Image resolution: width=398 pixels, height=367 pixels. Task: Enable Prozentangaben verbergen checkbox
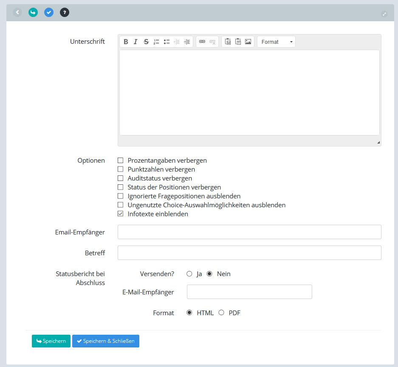[121, 161]
